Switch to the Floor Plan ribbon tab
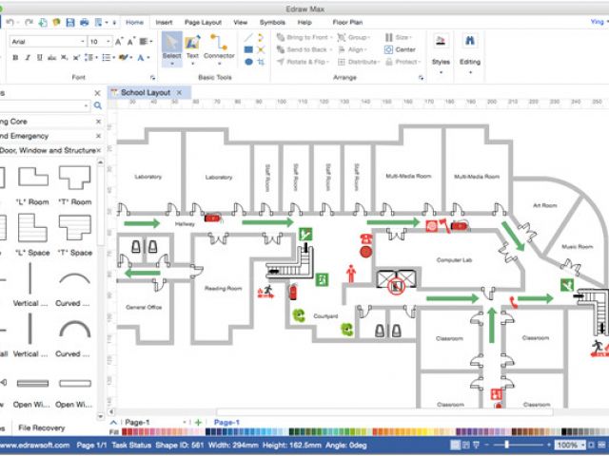This screenshot has height=456, width=609. pos(345,21)
